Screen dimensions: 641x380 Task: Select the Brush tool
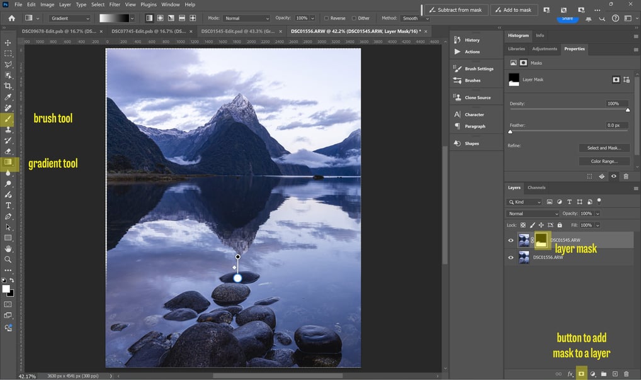[x=8, y=119]
